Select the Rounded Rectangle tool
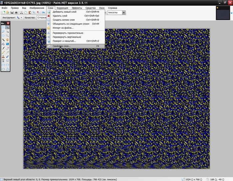This screenshot has width=233, height=181. (x=7, y=65)
